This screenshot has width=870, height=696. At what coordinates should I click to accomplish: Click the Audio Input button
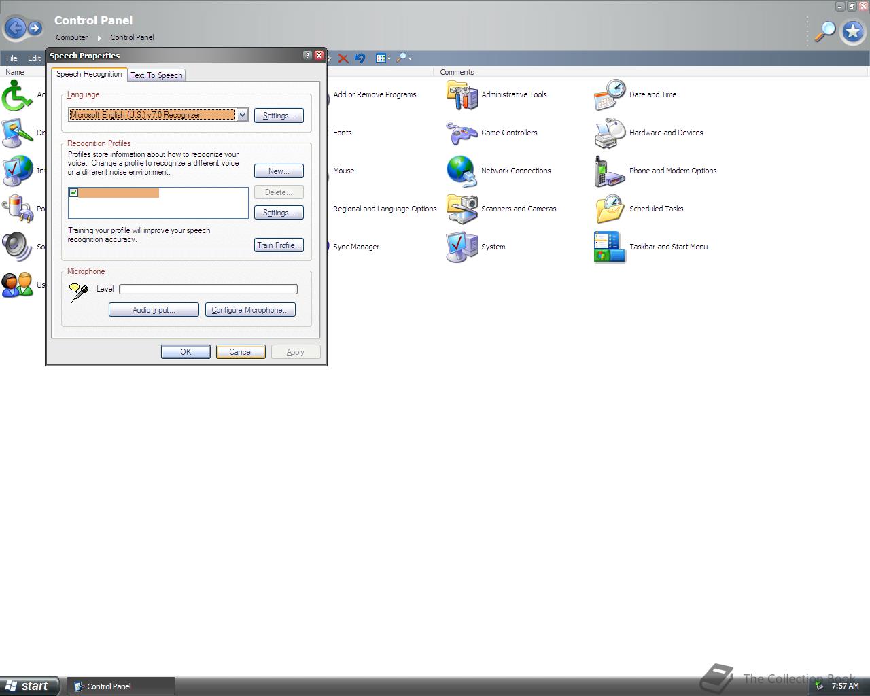tap(154, 310)
